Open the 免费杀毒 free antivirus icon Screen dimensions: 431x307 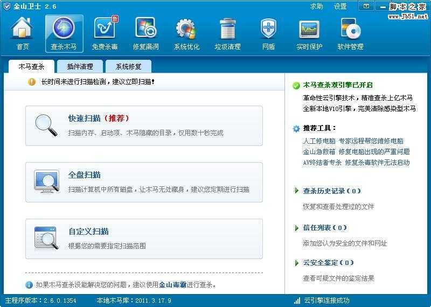(105, 33)
